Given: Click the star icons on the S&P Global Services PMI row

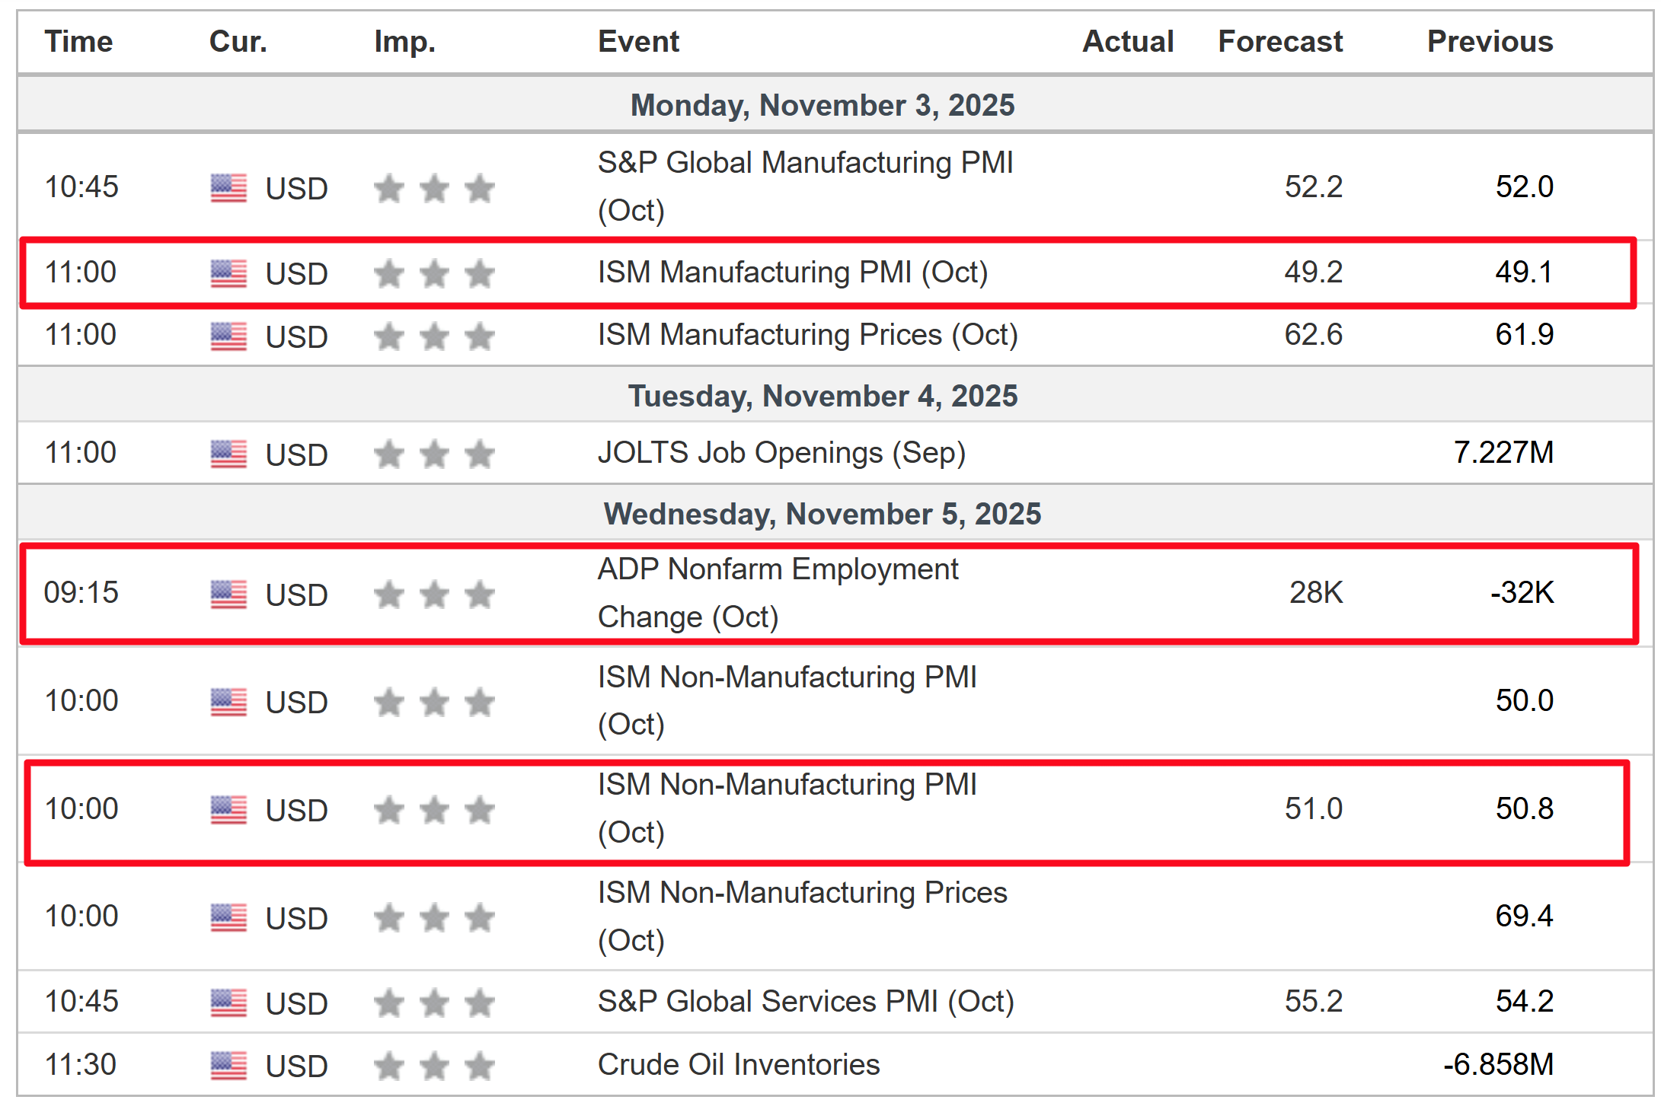Looking at the screenshot, I should 433,1003.
